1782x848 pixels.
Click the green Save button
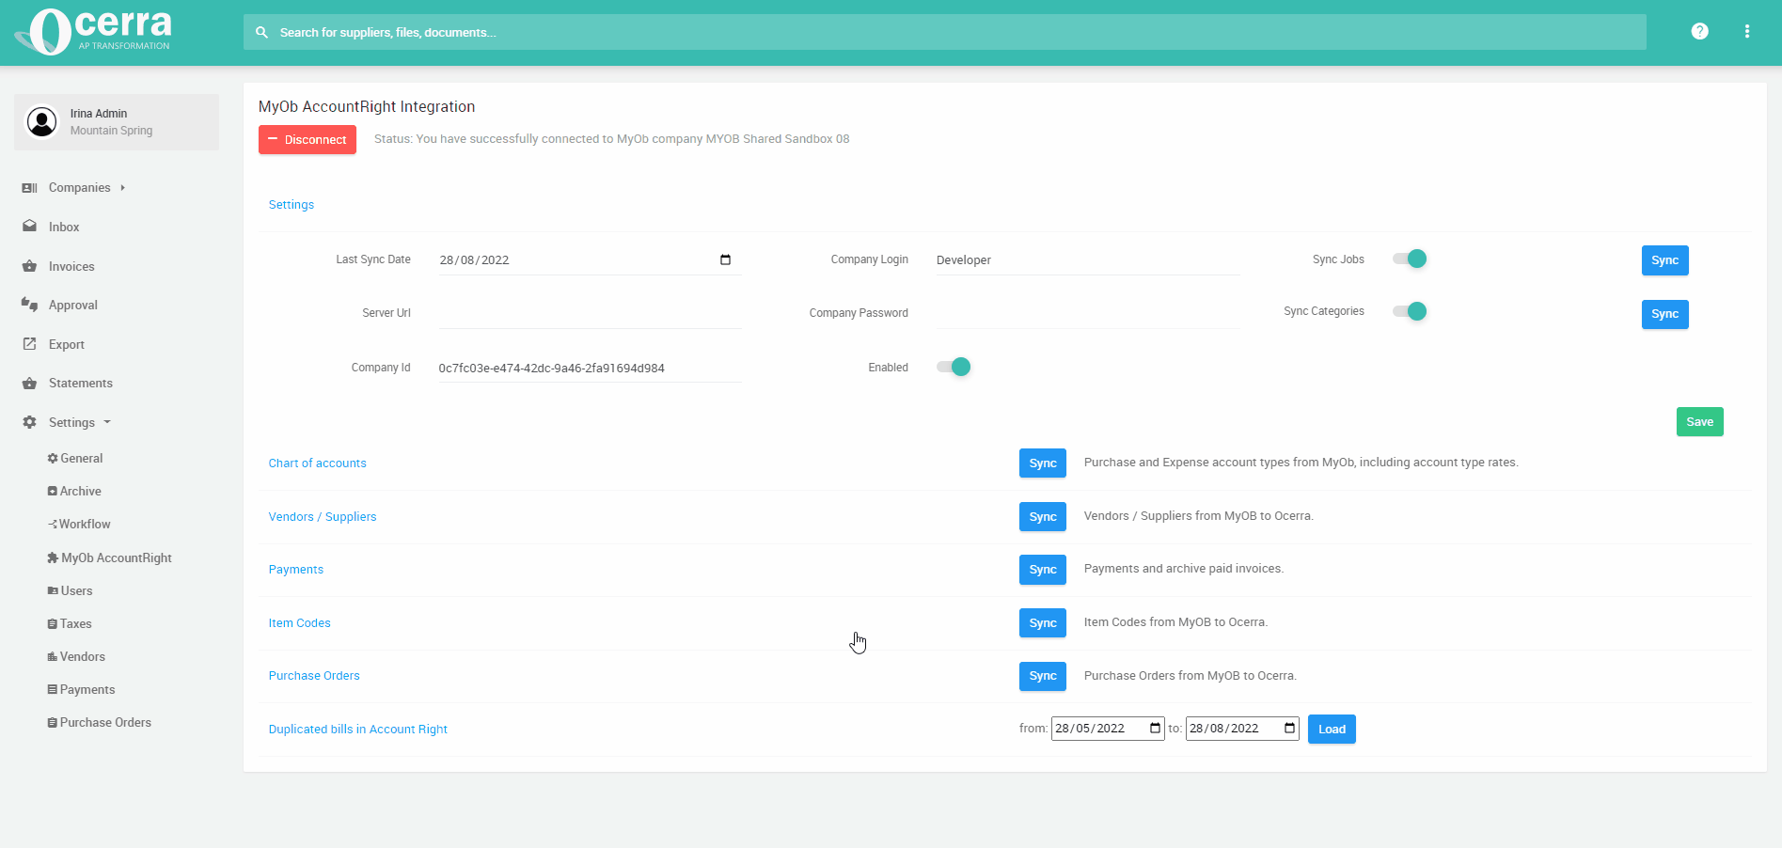(1699, 421)
